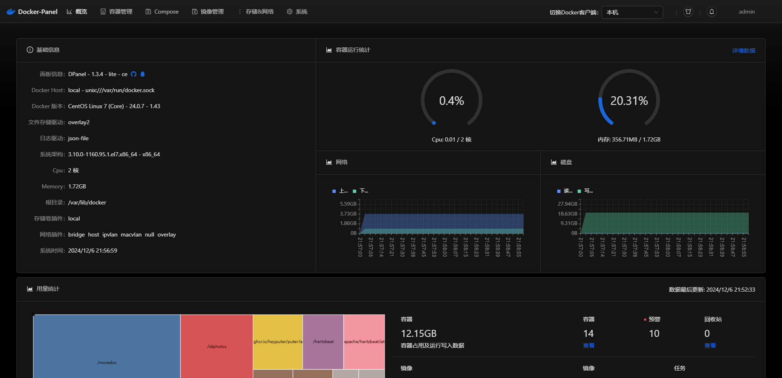Toggle the 写... write legend
782x378 pixels.
(x=586, y=191)
